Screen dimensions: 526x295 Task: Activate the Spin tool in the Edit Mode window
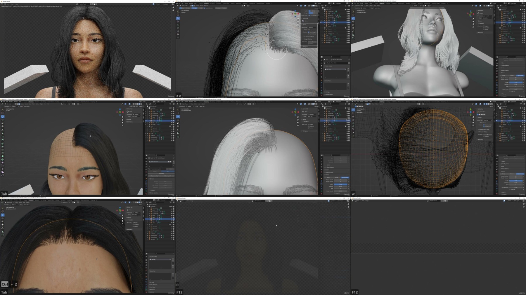[3, 160]
